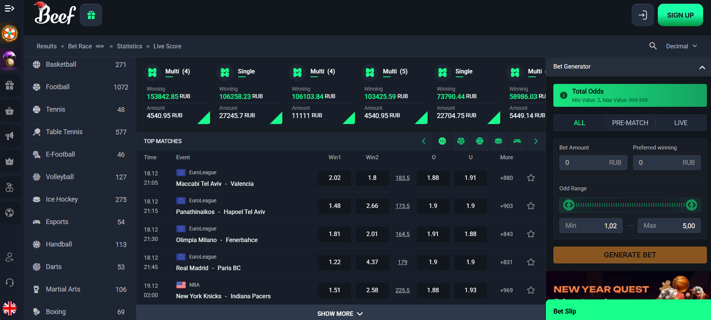Image resolution: width=711 pixels, height=320 pixels.
Task: Open the gift box bonus icon
Action: pyautogui.click(x=91, y=15)
